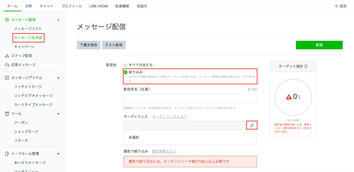Open the 属性情報とは？ link
This screenshot has height=172, width=354.
(164, 151)
